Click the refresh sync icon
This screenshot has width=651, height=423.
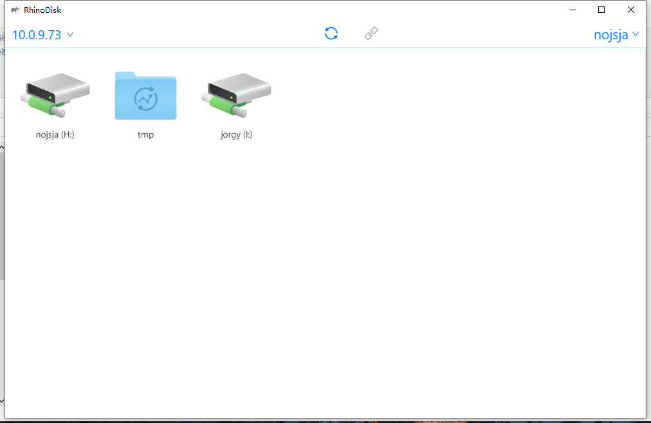click(331, 33)
